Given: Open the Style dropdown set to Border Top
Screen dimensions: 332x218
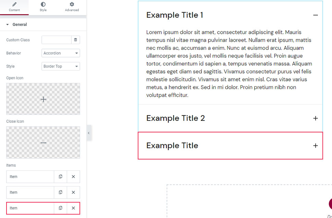Looking at the screenshot, I should point(61,66).
